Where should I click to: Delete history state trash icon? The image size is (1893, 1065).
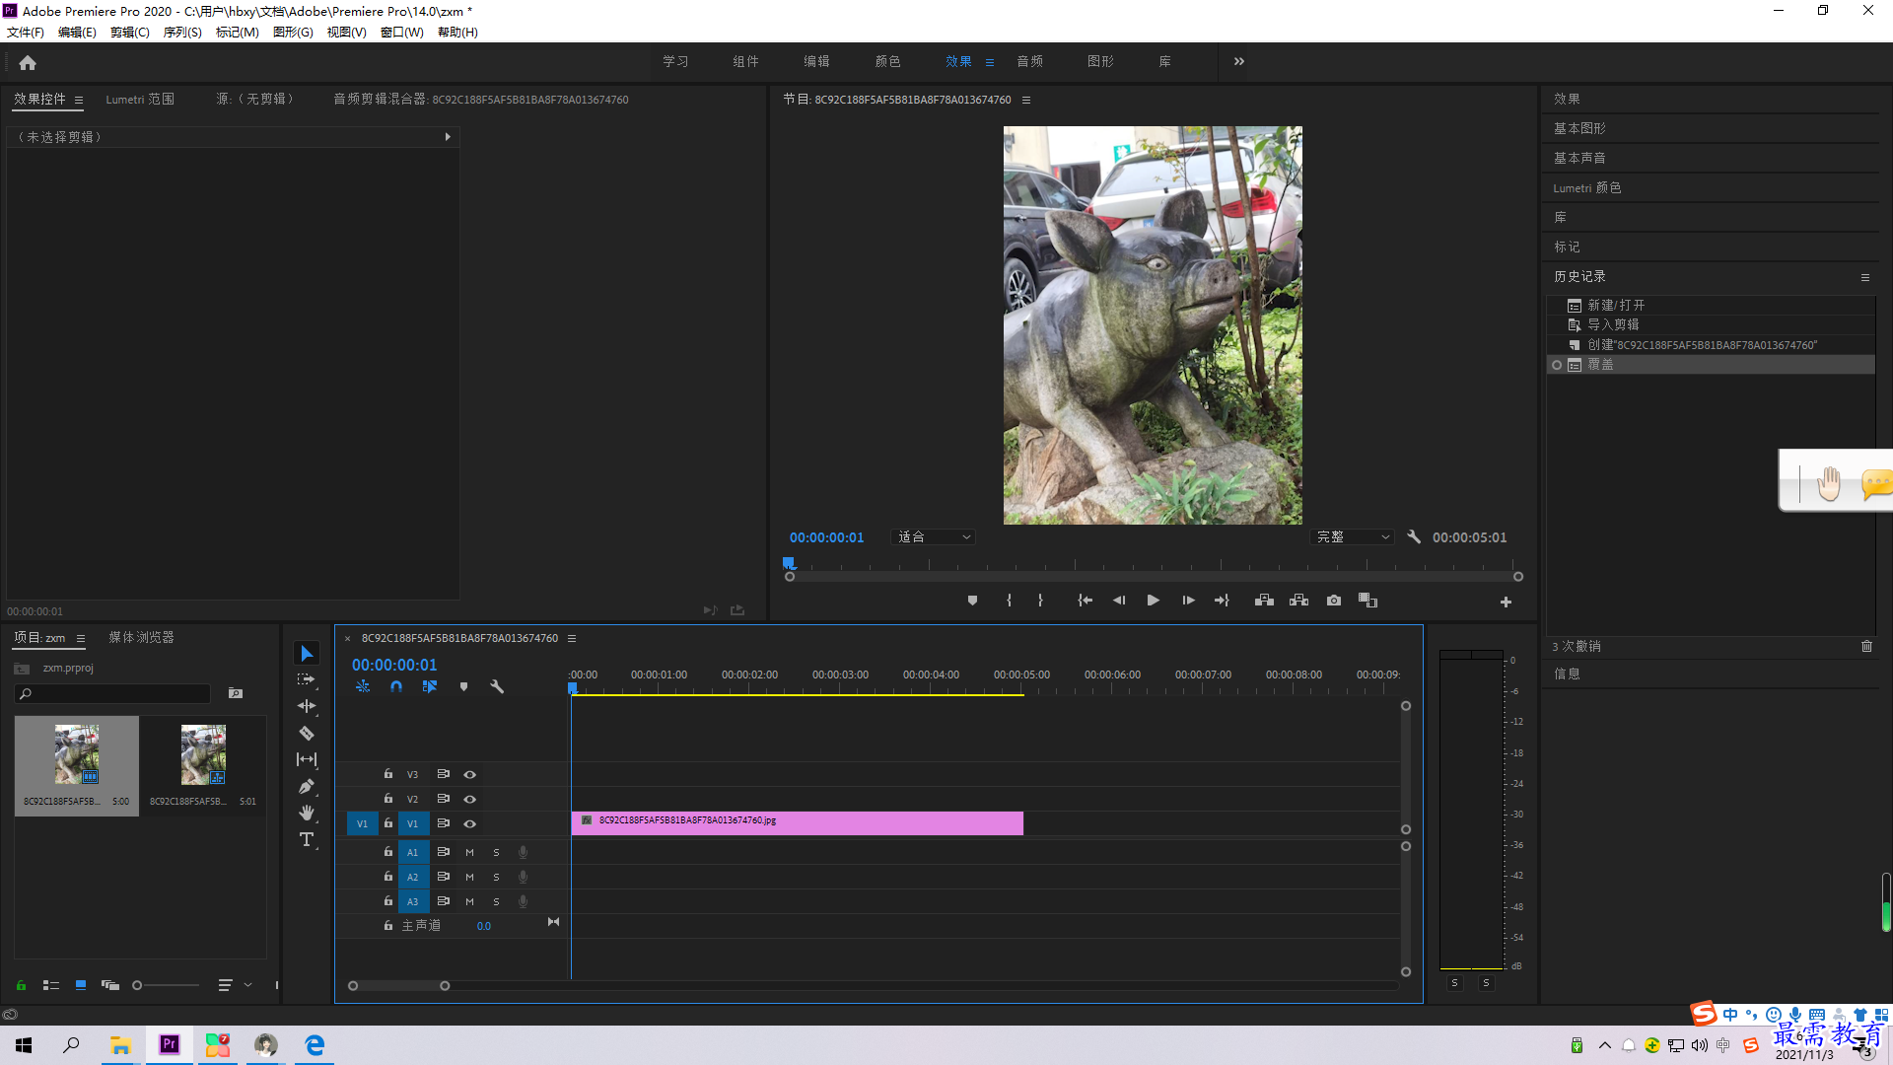point(1866,646)
